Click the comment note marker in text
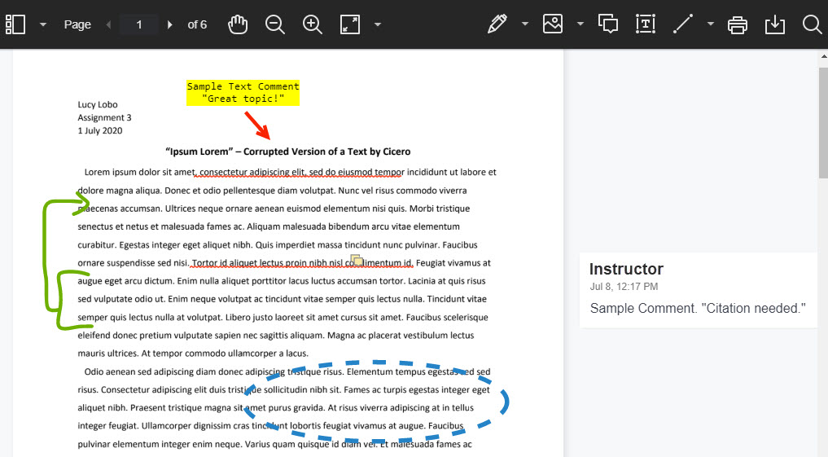The width and height of the screenshot is (828, 457). tap(357, 261)
